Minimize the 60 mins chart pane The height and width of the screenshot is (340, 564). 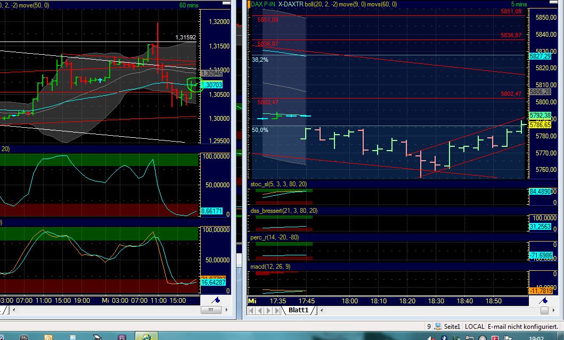pos(226,3)
